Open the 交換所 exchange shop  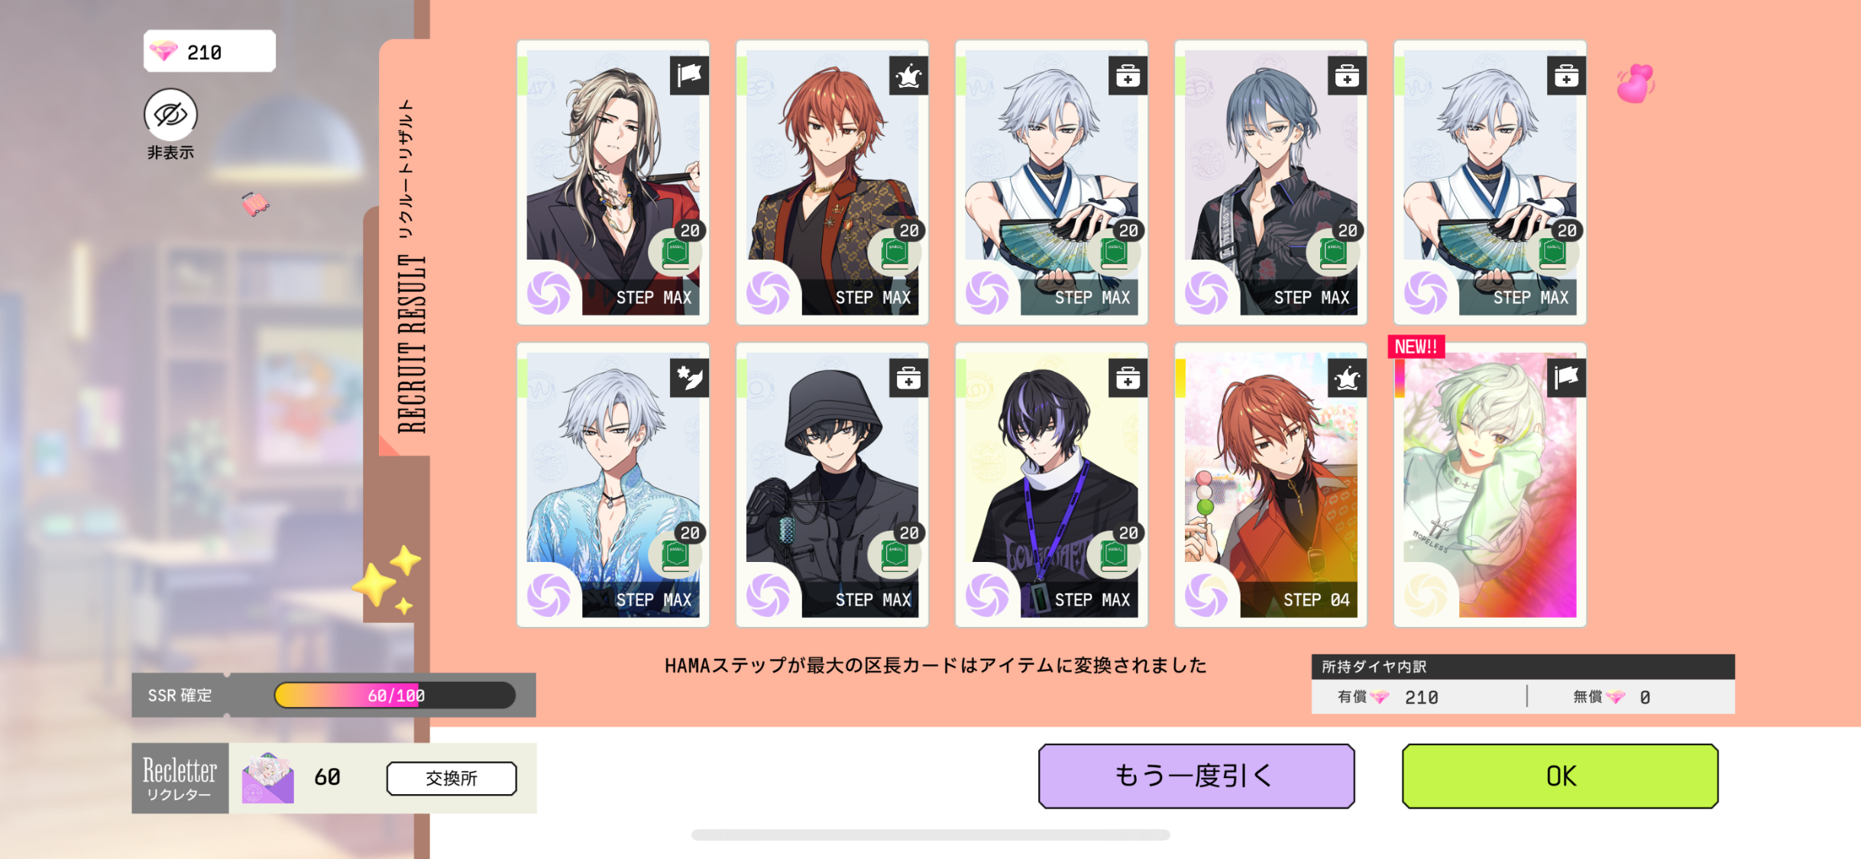[451, 778]
